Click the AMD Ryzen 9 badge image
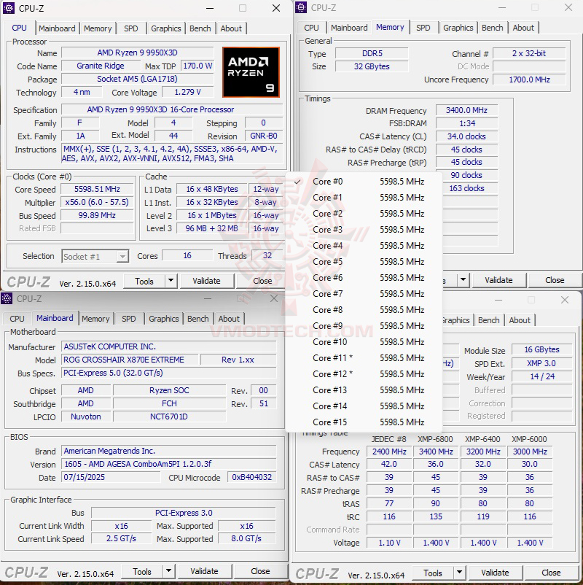Image resolution: width=583 pixels, height=585 pixels. [x=251, y=72]
